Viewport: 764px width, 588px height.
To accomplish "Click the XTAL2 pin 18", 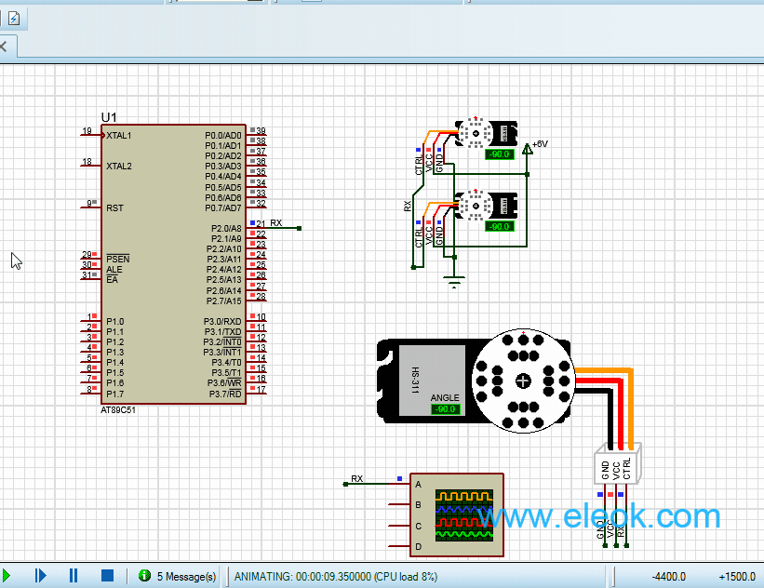I will (90, 166).
